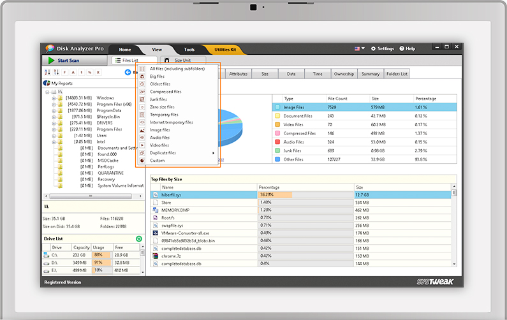This screenshot has width=507, height=320.
Task: Click the 'F' toolbar icon
Action: click(x=64, y=73)
